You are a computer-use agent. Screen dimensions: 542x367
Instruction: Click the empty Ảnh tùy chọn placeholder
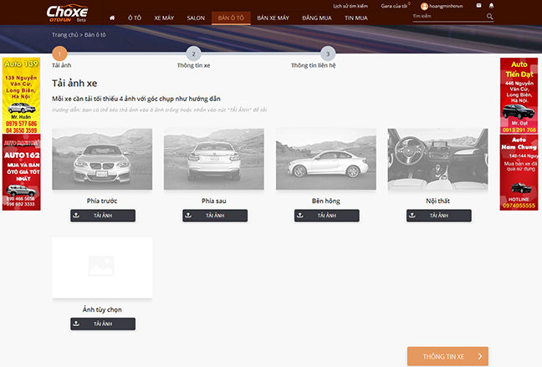(102, 268)
